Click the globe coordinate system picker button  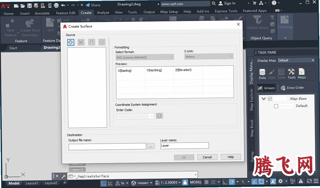(x=159, y=116)
